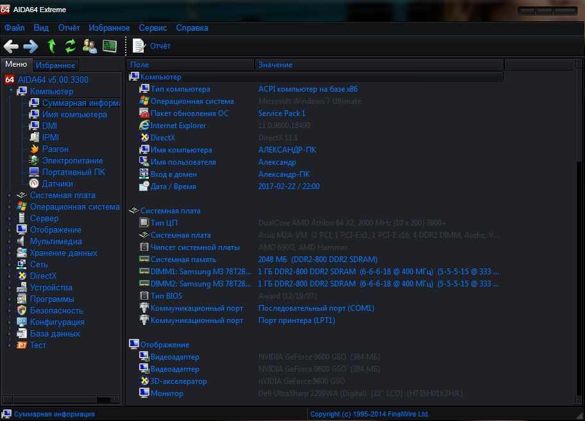Expand the Сервер tree node
Viewport: 585px width, 421px height.
pos(10,219)
